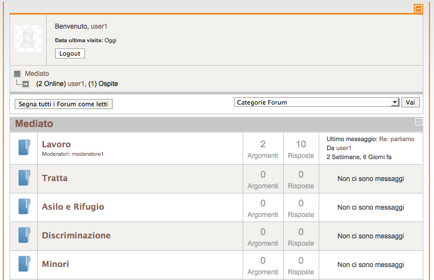The image size is (434, 280).
Task: Open the Categorie Forum dropdown
Action: point(316,102)
